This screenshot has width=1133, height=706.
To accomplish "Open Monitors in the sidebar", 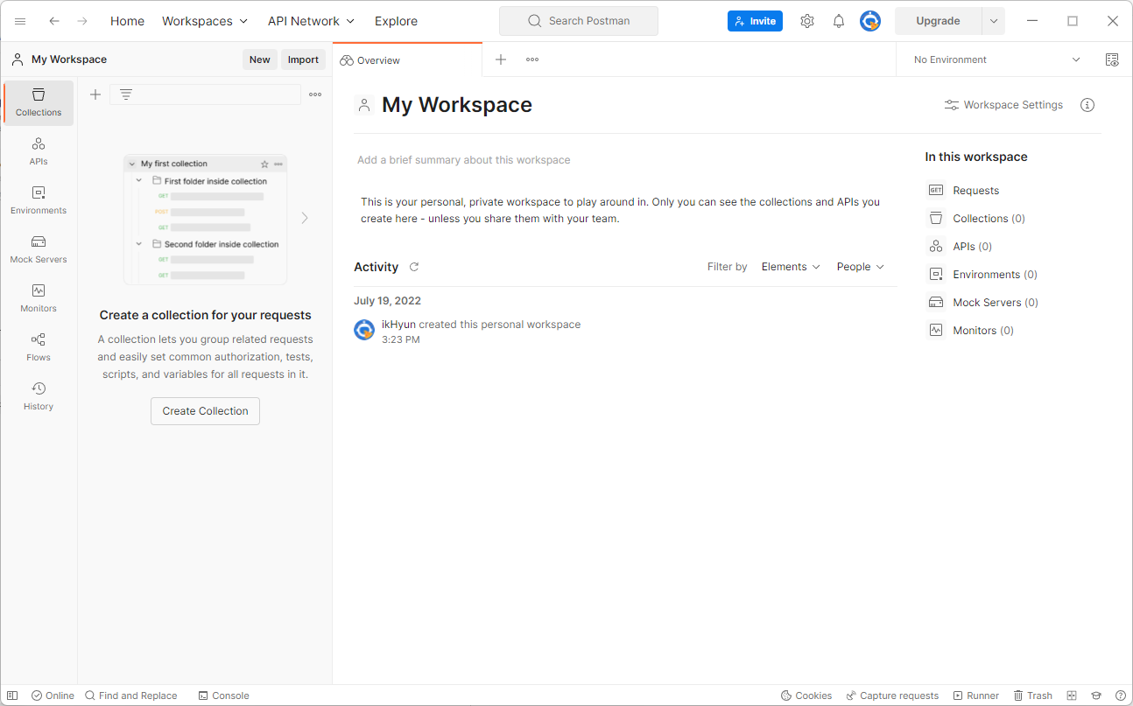I will click(39, 298).
